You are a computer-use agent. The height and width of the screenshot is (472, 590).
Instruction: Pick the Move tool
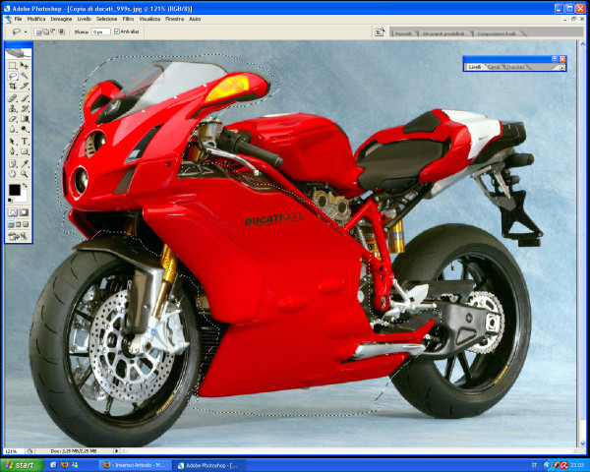[25, 65]
